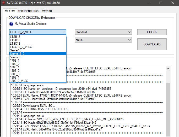Switch to the SVF2ISO tab
Screen dimensions: 179x137
[x=47, y=11]
